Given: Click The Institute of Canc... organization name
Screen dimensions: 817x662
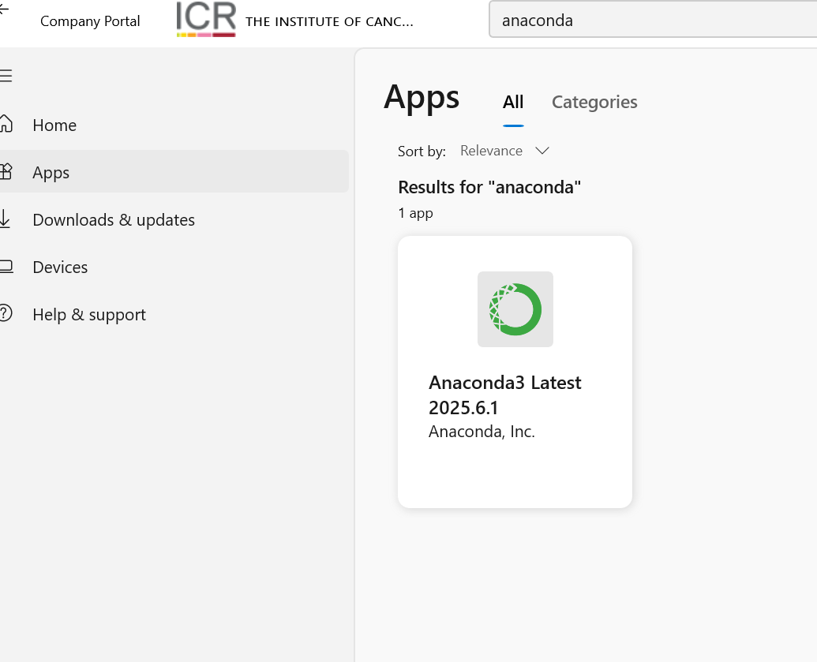Looking at the screenshot, I should coord(329,21).
